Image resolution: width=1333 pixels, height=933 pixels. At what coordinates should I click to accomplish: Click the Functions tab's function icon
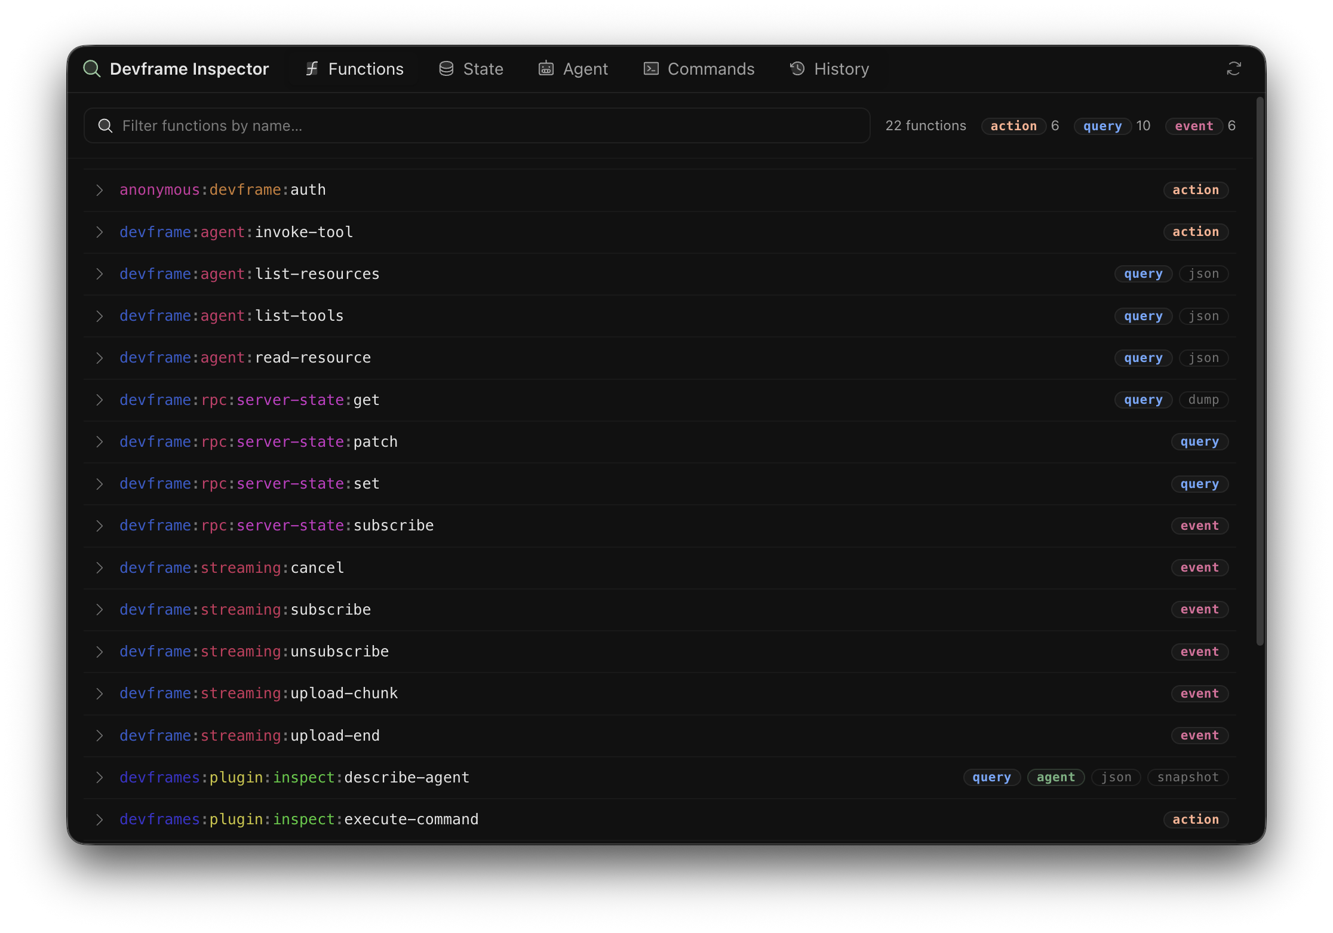coord(312,69)
